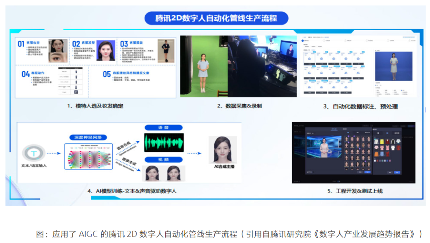Click the blue step-one circle in annotation tool

(303, 41)
